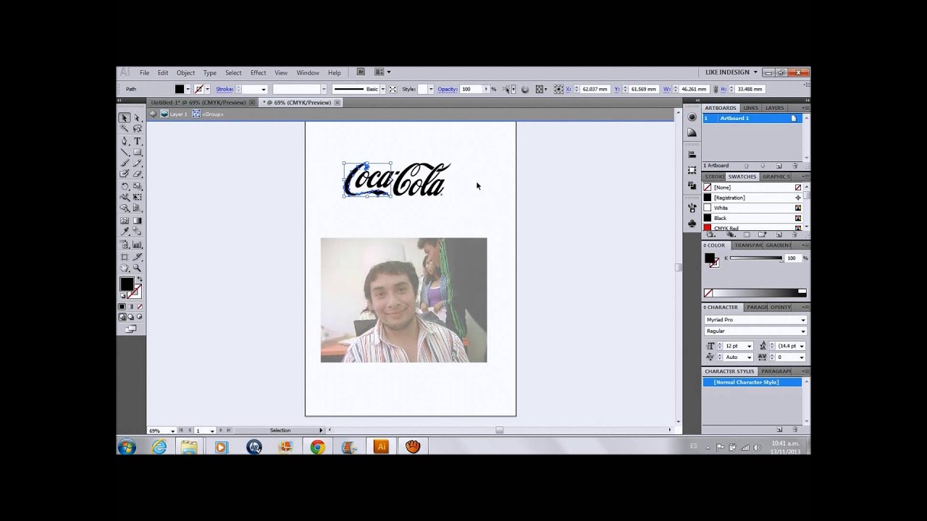Set paint mode to Gradient
Screen dimensions: 927x521
click(x=130, y=307)
